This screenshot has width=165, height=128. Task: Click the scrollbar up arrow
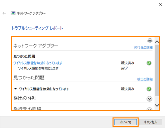tap(157, 42)
